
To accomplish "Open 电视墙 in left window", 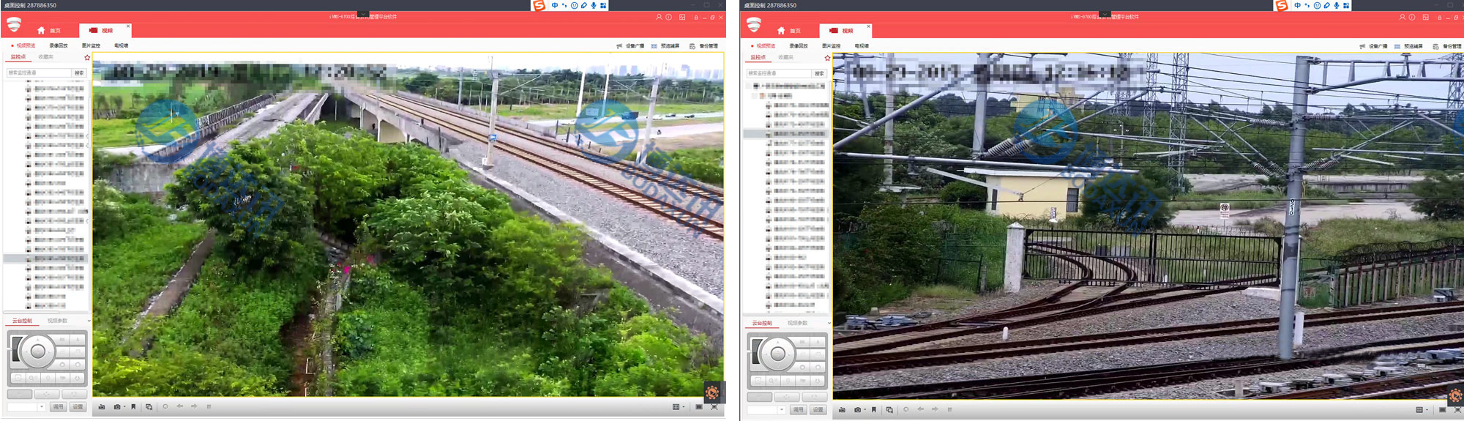I will click(x=121, y=45).
